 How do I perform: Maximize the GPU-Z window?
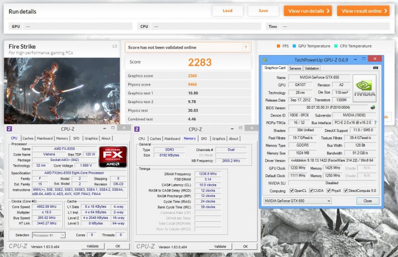click(x=364, y=59)
